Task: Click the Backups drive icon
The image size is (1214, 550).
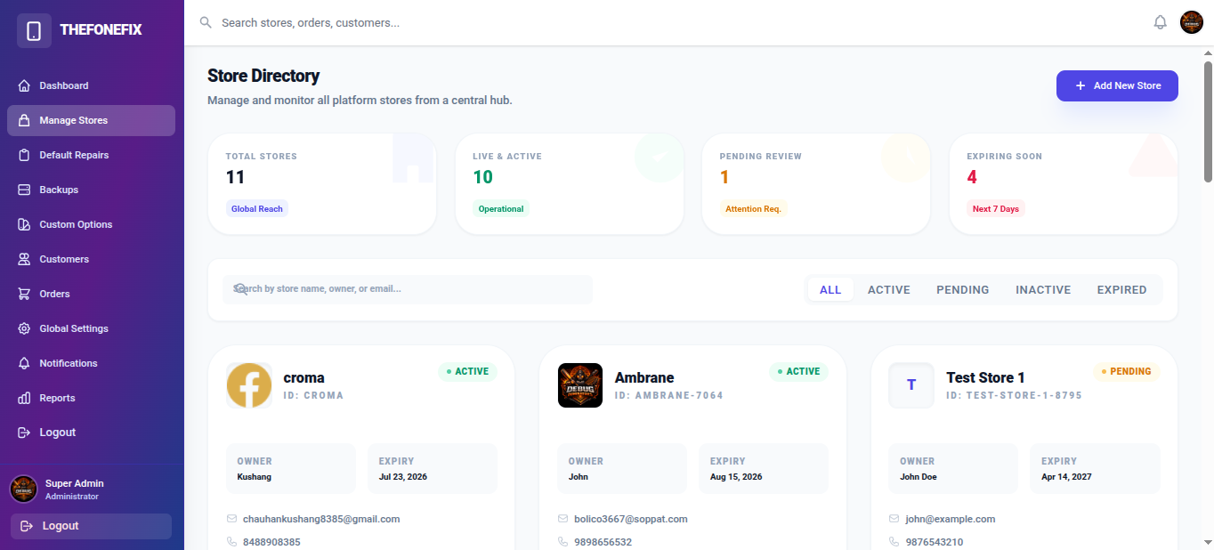Action: (x=24, y=190)
